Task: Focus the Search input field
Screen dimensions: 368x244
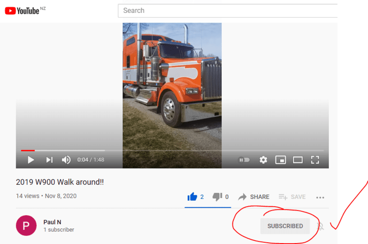Action: (x=228, y=11)
